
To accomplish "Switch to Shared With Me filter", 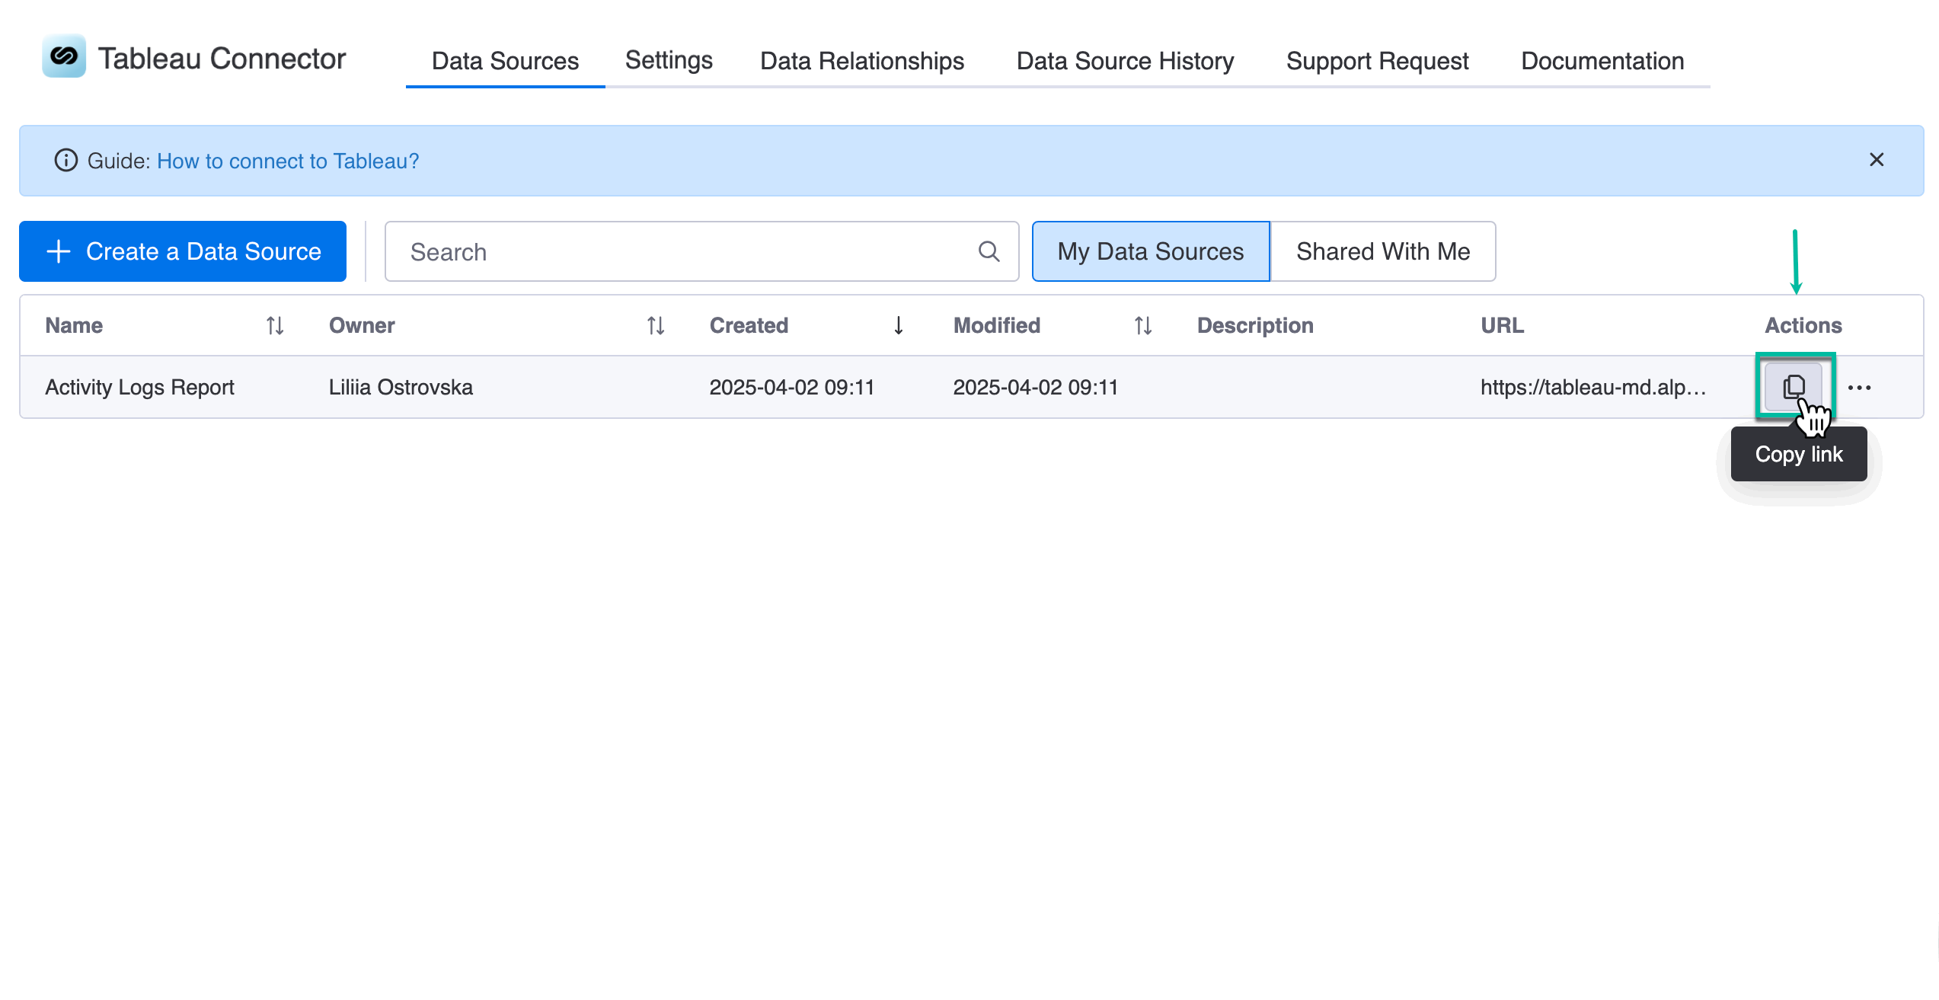I will (x=1383, y=251).
